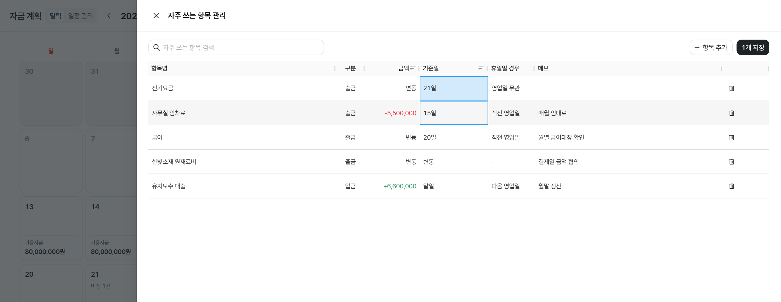Switch to 일정 관리 tab in background page

click(x=80, y=16)
